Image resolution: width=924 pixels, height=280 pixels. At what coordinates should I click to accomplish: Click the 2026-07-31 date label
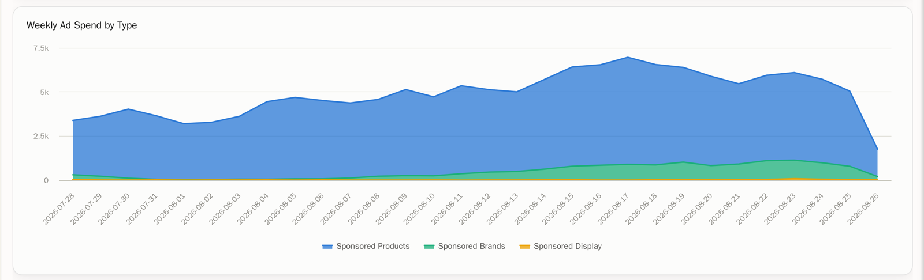pos(141,209)
